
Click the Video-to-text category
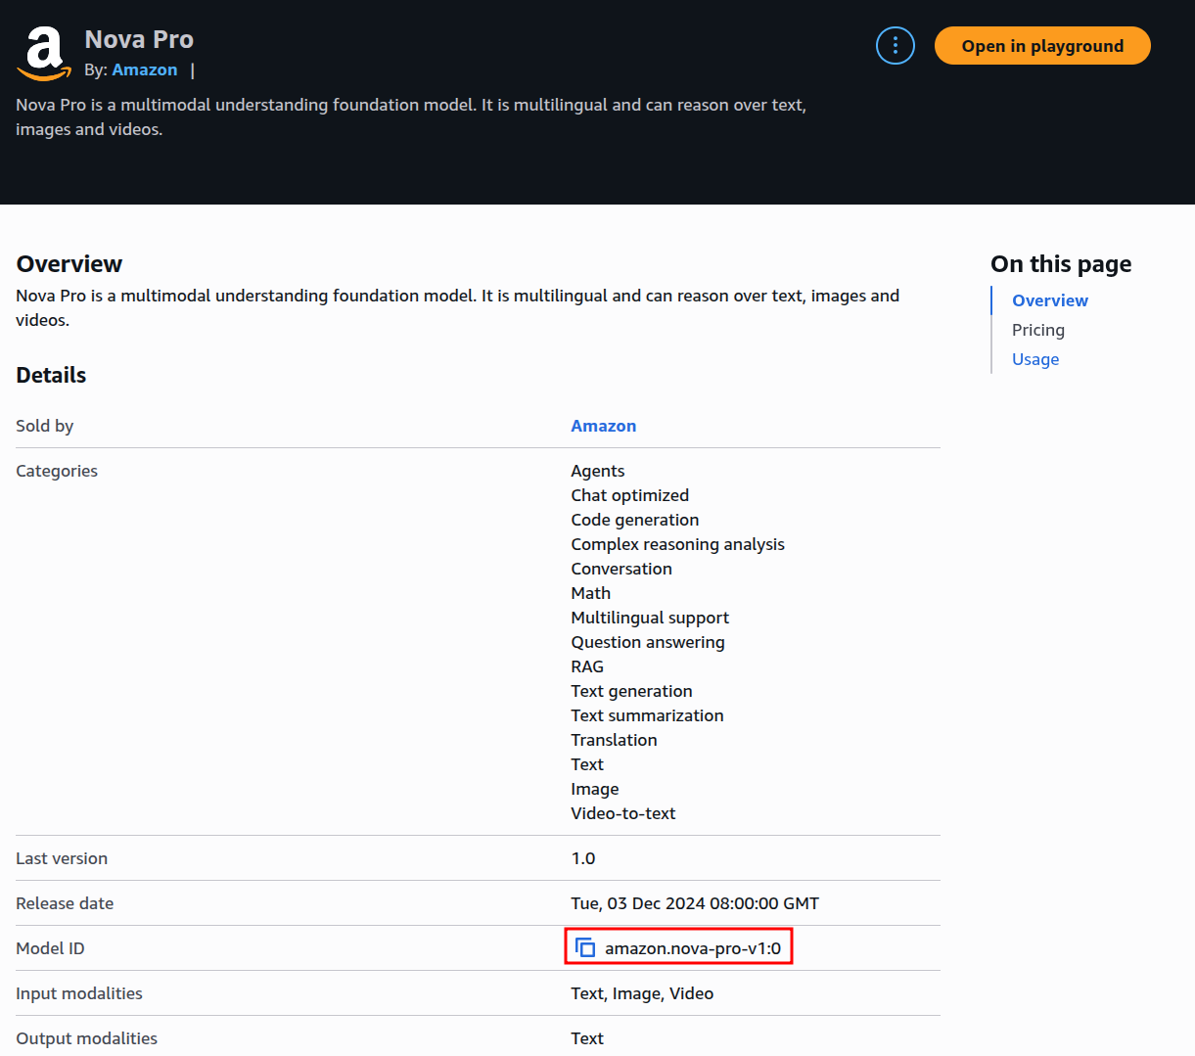[x=623, y=813]
